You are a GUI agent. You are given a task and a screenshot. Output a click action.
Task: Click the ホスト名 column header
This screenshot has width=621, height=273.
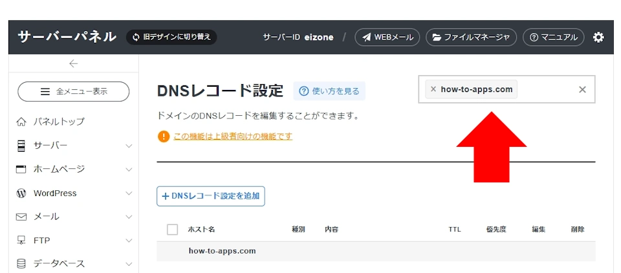click(x=201, y=230)
